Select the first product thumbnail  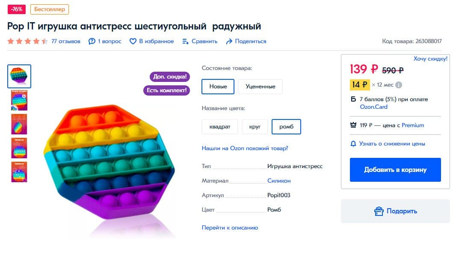[x=19, y=76]
